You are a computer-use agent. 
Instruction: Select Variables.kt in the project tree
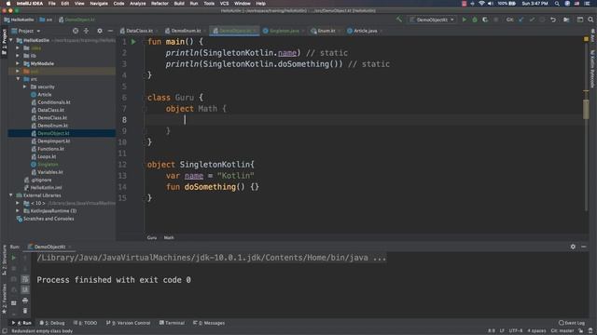coord(49,172)
